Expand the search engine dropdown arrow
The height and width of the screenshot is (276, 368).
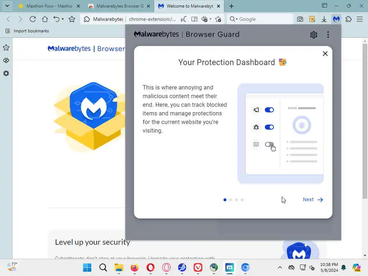click(236, 19)
